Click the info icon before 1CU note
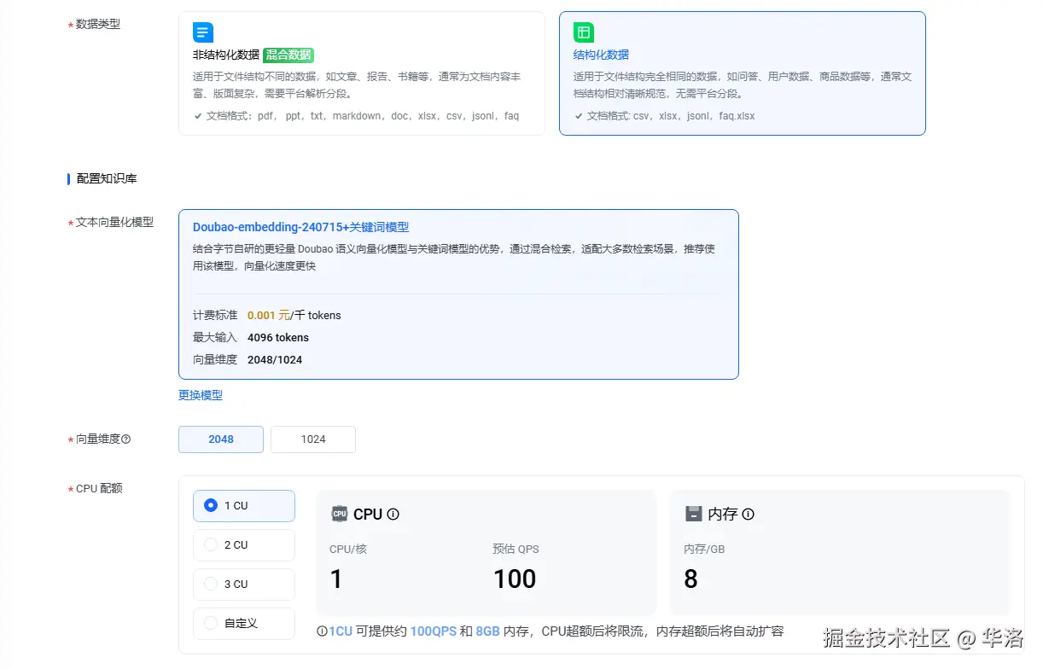Image resolution: width=1043 pixels, height=669 pixels. [x=322, y=632]
